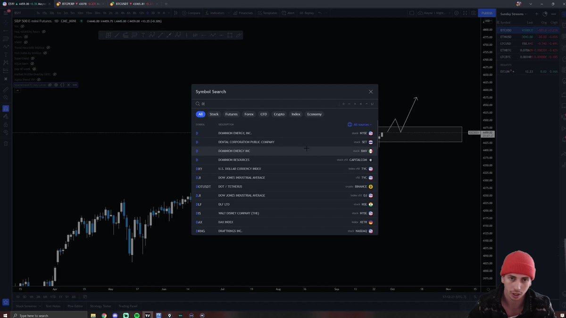Click the symbol search text field
566x318 pixels.
(x=269, y=104)
